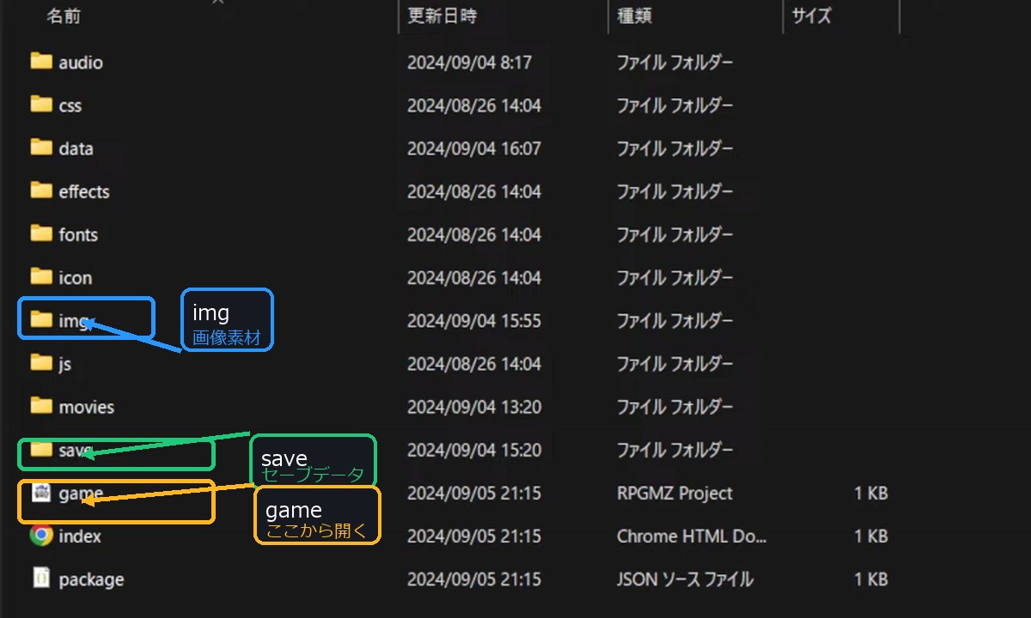This screenshot has height=618, width=1031.
Task: Select the js folder icon
Action: pyautogui.click(x=41, y=362)
